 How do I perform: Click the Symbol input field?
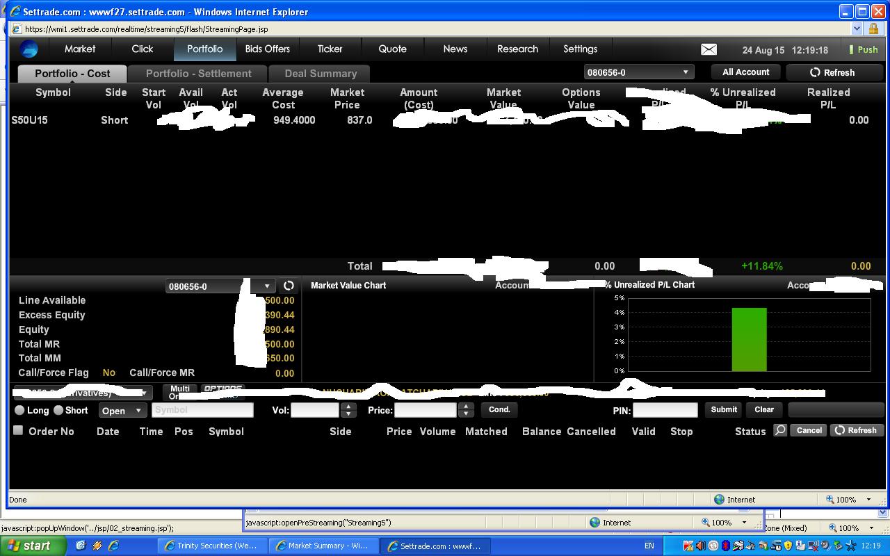[x=202, y=410]
